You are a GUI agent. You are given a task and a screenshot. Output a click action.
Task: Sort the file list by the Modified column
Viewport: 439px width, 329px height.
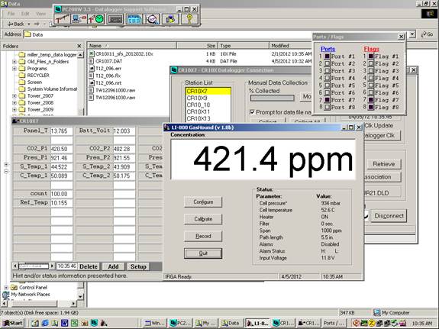291,45
